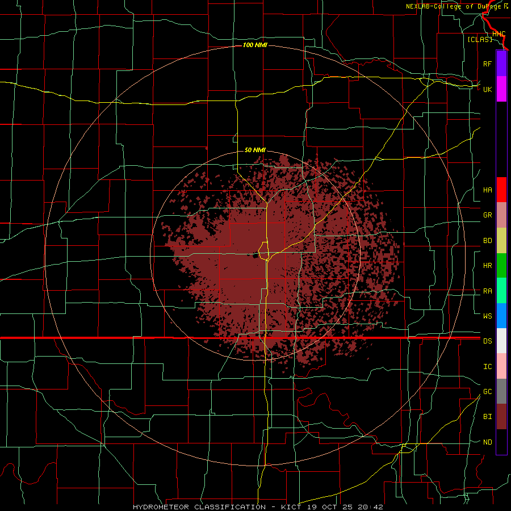
Task: Click the 100 NMI range ring label
Action: [x=255, y=45]
